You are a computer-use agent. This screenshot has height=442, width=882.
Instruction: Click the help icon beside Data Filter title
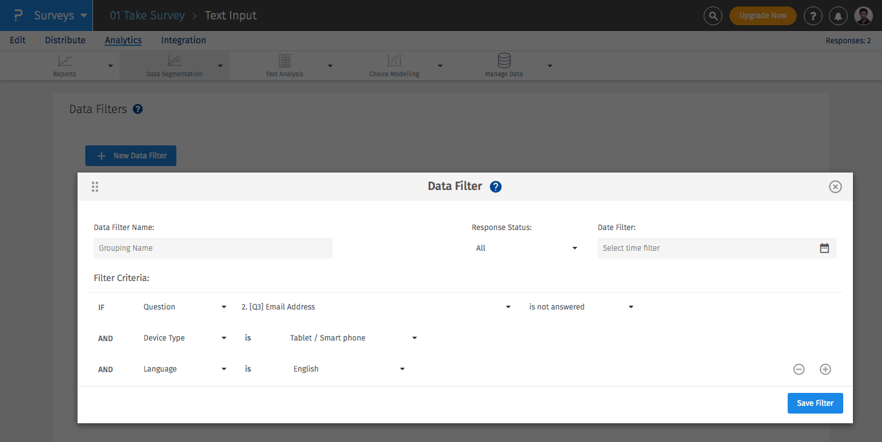[496, 187]
